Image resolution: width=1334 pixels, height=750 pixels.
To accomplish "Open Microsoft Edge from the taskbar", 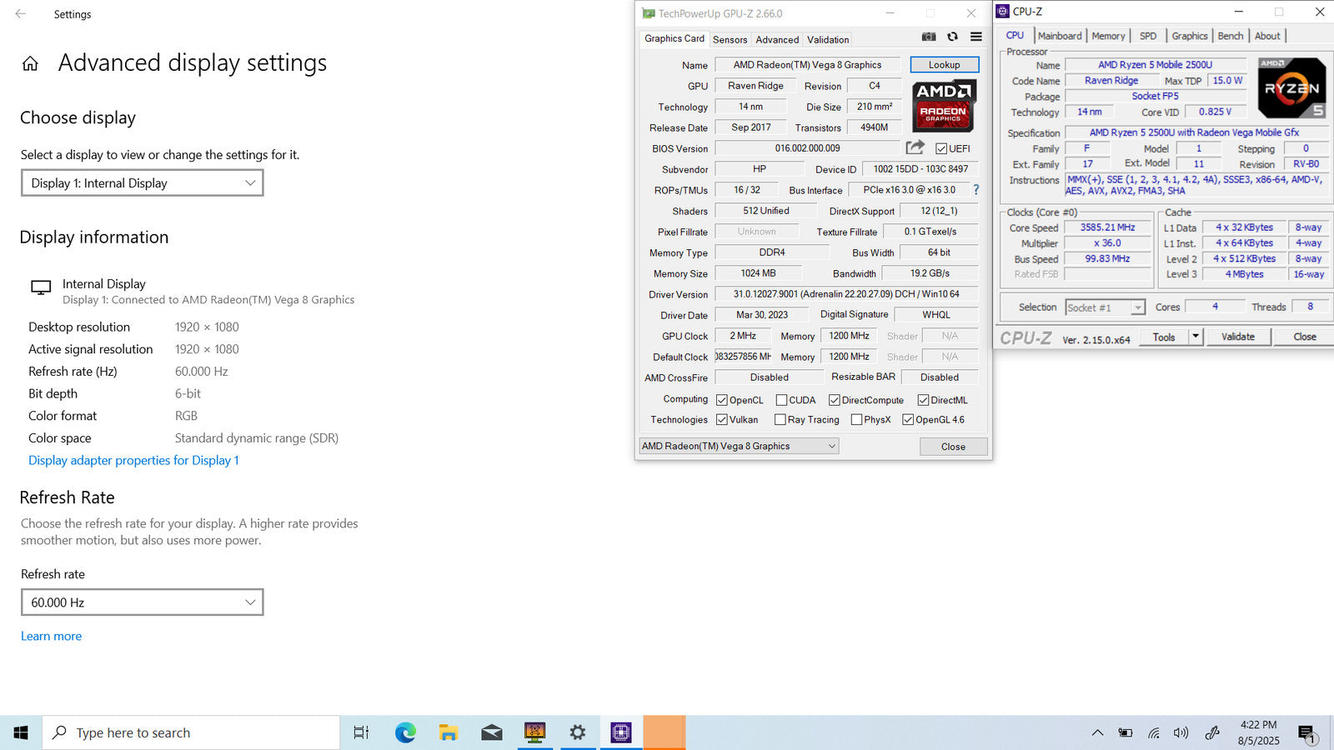I will click(x=405, y=732).
